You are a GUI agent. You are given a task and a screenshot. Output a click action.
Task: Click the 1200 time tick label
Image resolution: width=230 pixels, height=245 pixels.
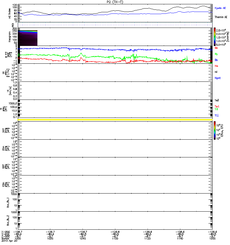click(212, 239)
